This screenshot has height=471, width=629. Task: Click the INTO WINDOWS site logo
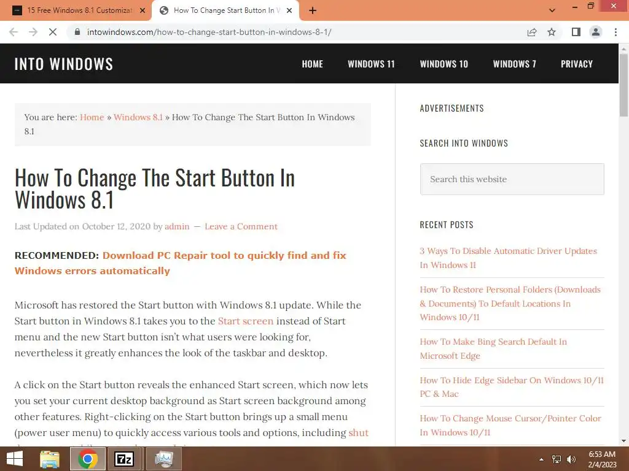(64, 64)
